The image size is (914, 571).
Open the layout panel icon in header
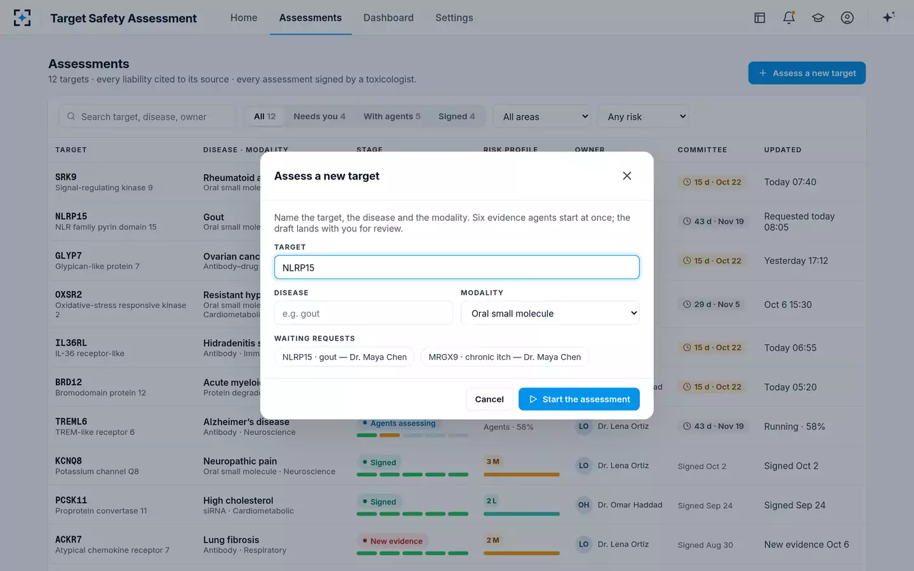point(760,18)
